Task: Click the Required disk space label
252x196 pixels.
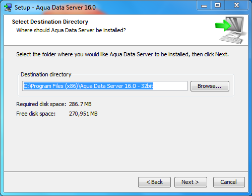Action: tap(41, 104)
